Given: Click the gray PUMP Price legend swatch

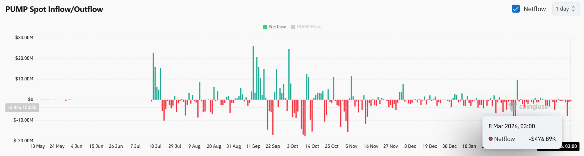Looking at the screenshot, I should [x=293, y=27].
